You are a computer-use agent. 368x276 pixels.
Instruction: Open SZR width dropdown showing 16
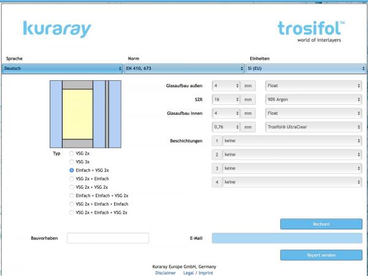226,99
